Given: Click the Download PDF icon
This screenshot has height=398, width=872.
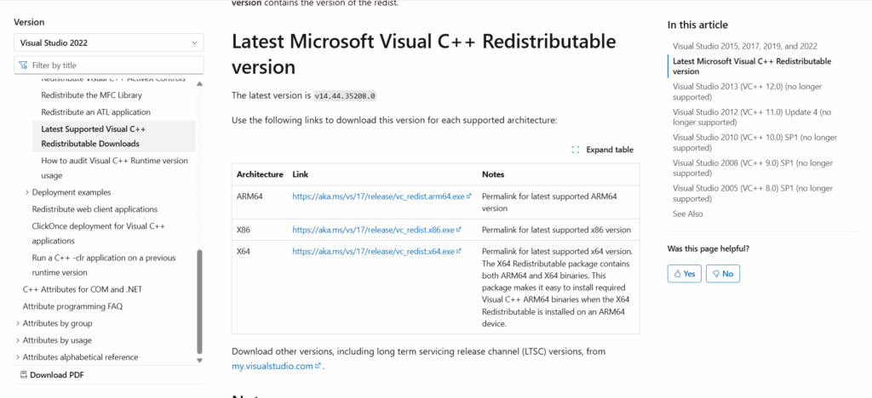Looking at the screenshot, I should click(23, 375).
